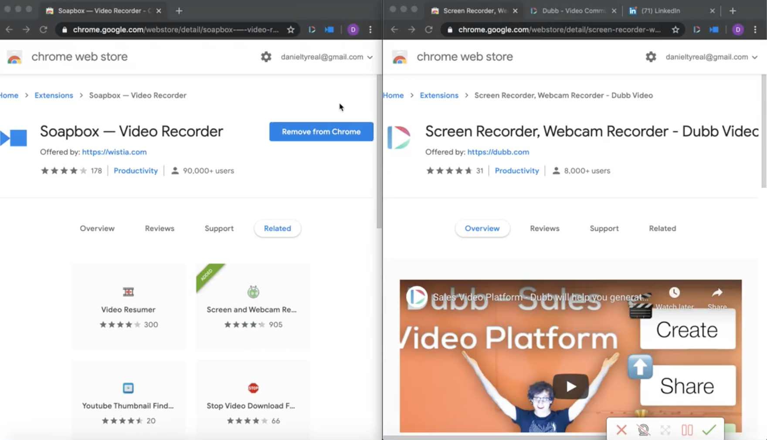Click Soapbox 178 ratings count
Image resolution: width=767 pixels, height=440 pixels.
(x=96, y=171)
